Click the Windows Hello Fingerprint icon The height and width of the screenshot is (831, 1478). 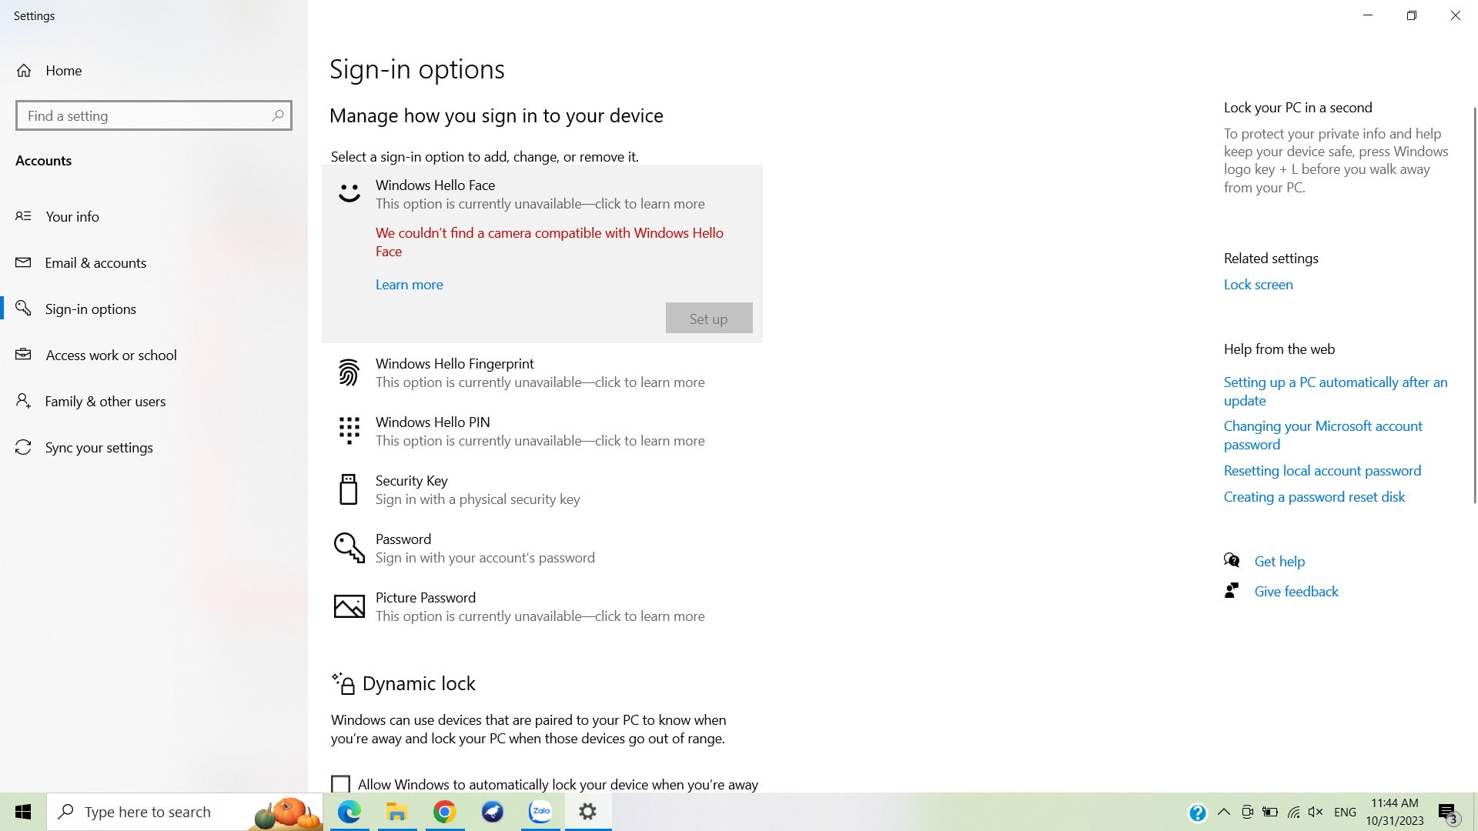pos(349,372)
